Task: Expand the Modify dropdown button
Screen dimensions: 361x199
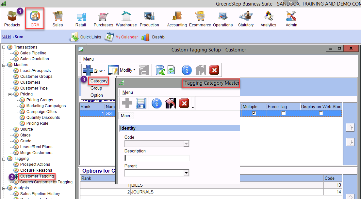Action: point(134,70)
